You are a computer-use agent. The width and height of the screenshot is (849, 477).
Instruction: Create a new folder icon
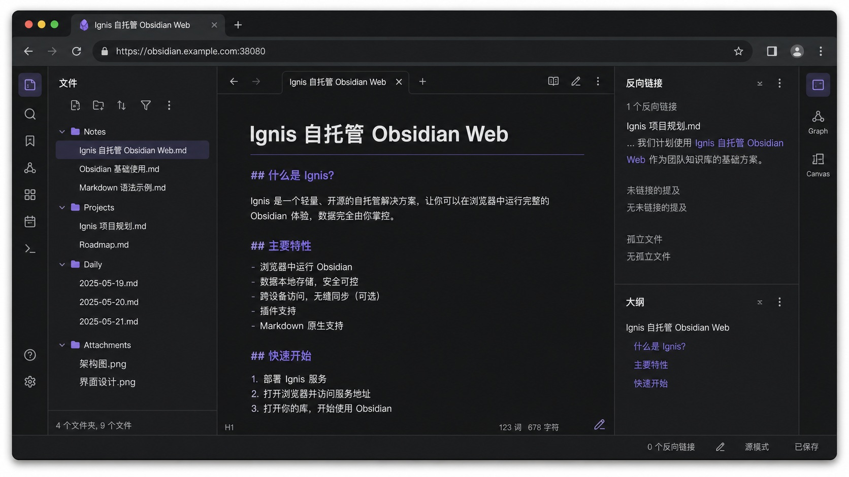click(99, 105)
